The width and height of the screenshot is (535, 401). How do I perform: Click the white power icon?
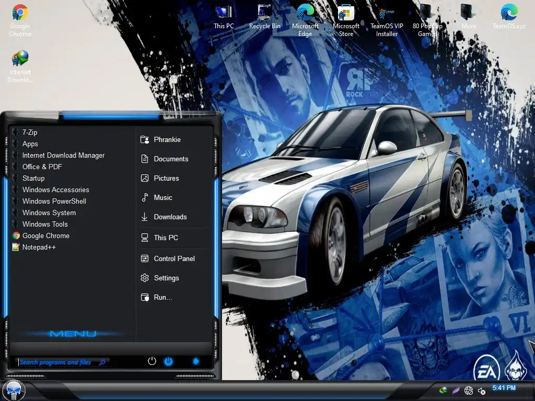tap(152, 361)
